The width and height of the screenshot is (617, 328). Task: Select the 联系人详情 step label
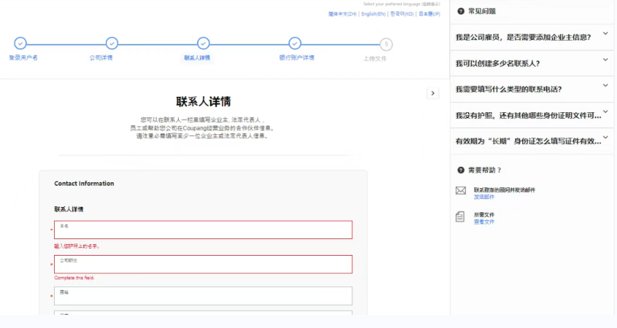click(x=197, y=58)
